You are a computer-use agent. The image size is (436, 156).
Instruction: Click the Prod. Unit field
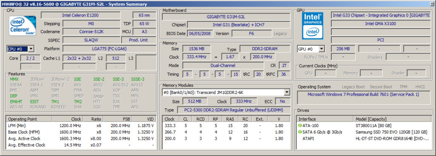coord(138,40)
